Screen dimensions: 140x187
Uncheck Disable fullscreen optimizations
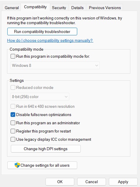tap(13, 115)
